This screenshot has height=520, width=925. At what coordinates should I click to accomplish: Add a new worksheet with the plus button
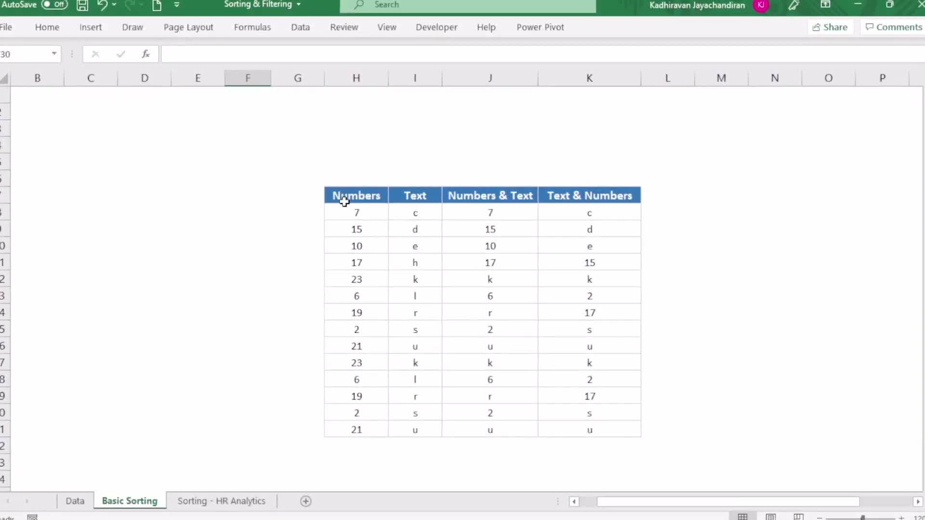(305, 501)
